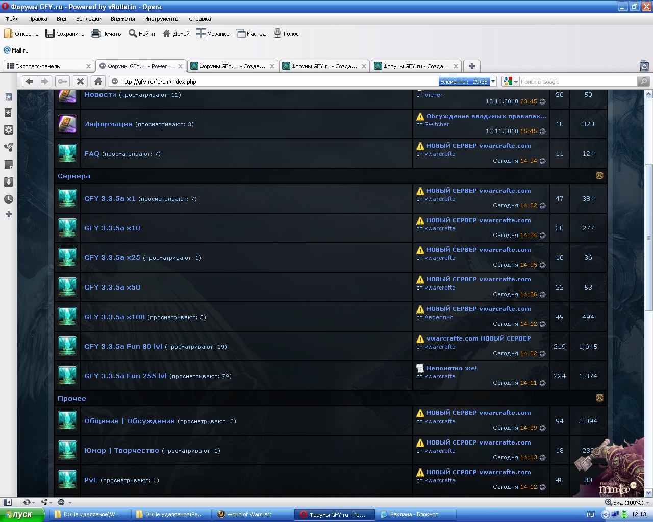
Task: Open the Общение | Обсуждение forum
Action: 129,421
